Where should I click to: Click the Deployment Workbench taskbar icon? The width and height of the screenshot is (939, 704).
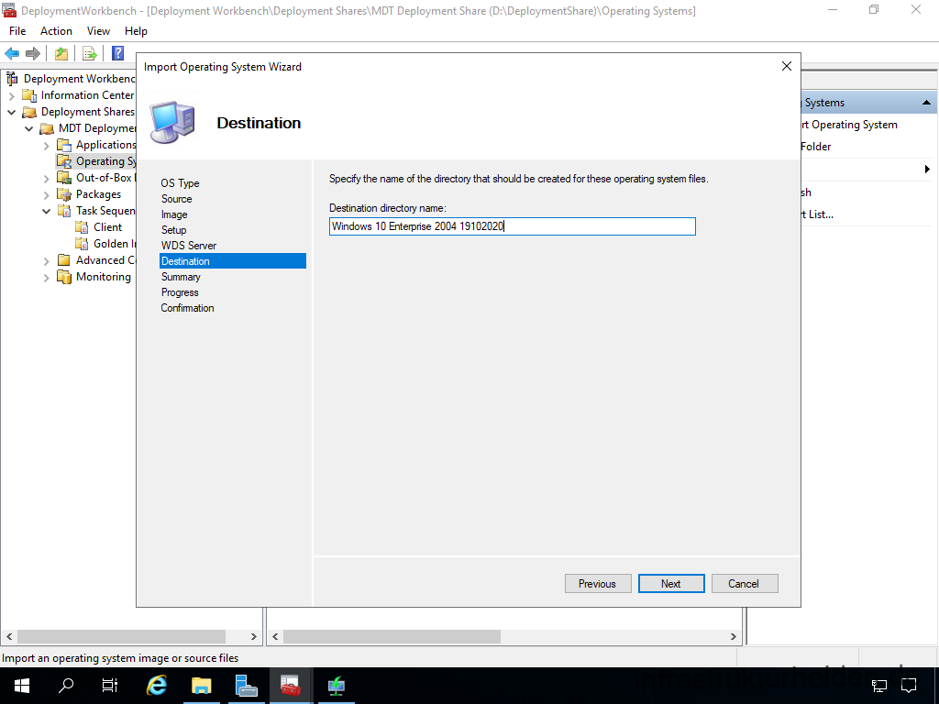[291, 686]
